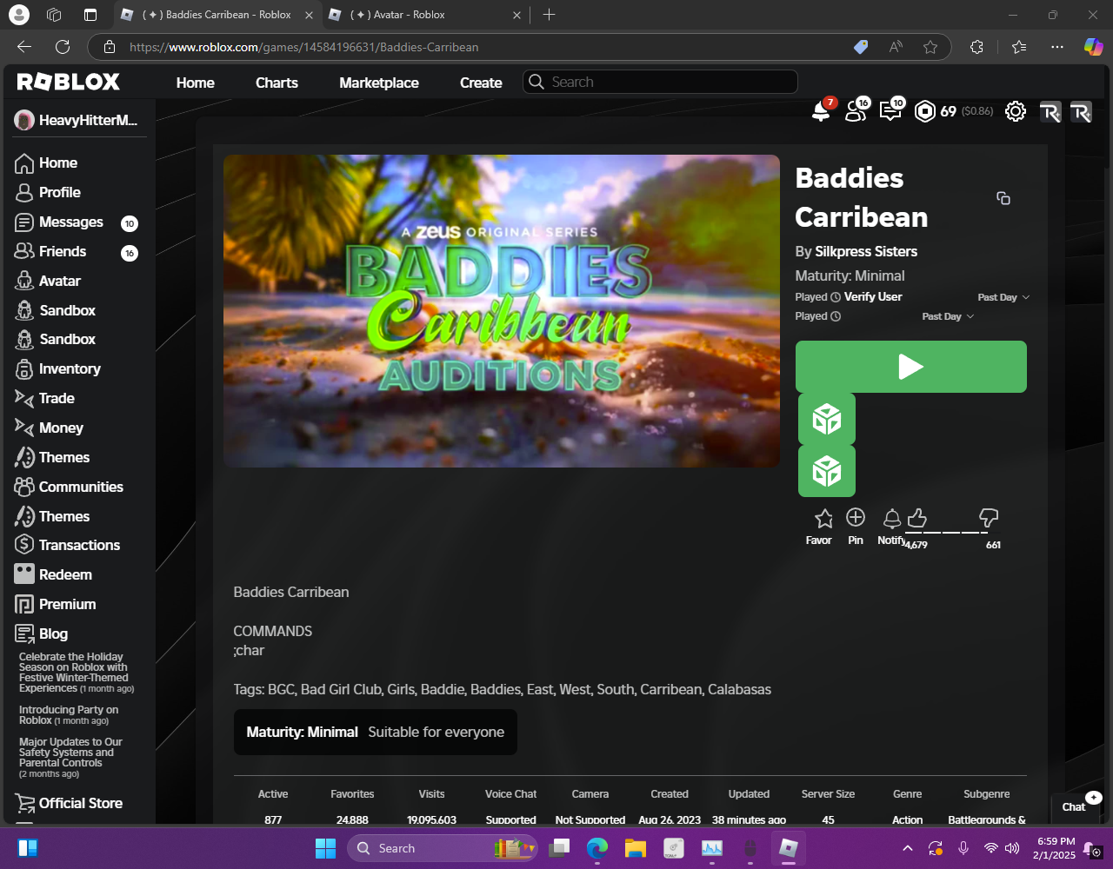Open the notifications bell in Roblox header
1113x869 pixels.
tap(821, 111)
